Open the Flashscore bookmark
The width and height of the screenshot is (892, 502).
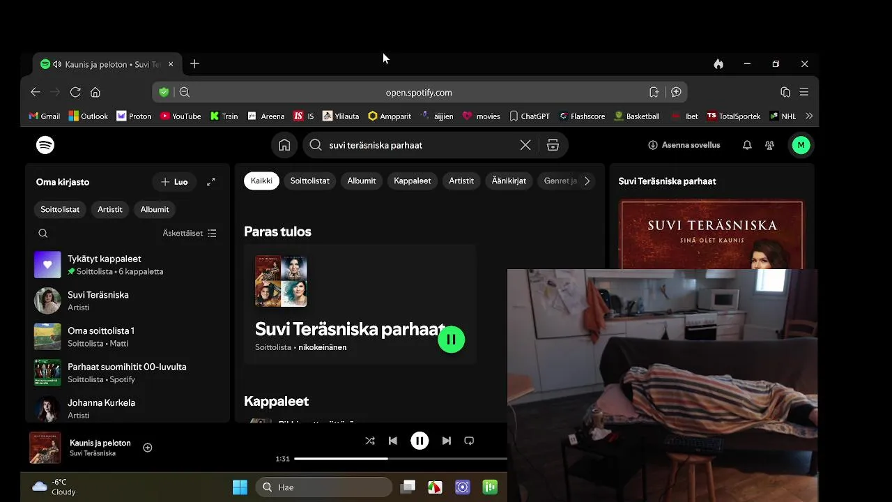point(582,116)
